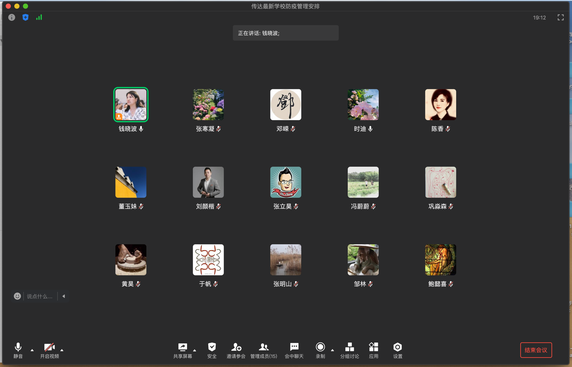Click the End Meeting (结束会议) button
Image resolution: width=572 pixels, height=367 pixels.
pos(536,350)
